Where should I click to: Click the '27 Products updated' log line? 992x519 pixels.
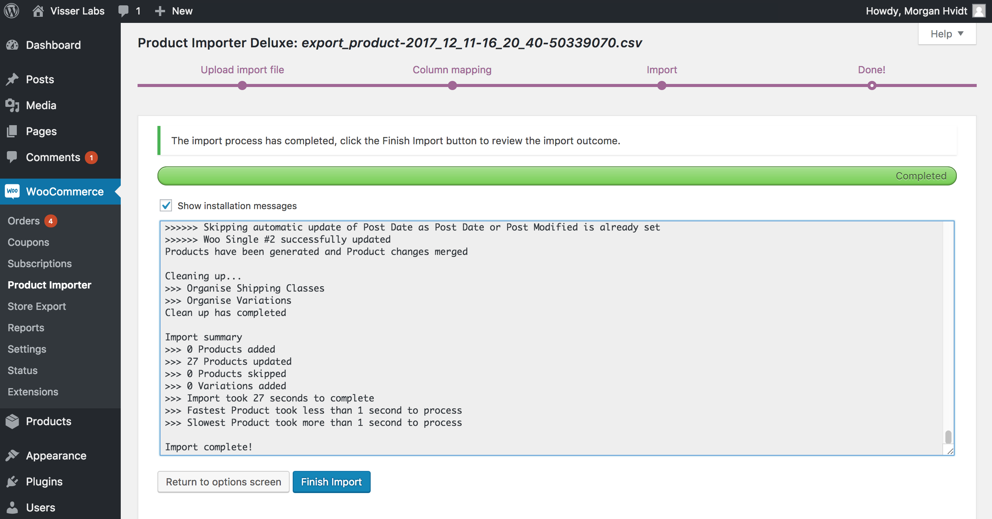[228, 361]
